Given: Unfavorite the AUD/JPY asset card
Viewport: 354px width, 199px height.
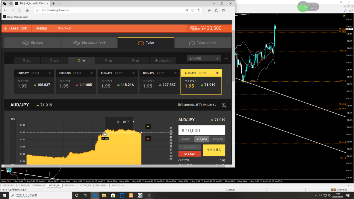Looking at the screenshot, I should (217, 73).
